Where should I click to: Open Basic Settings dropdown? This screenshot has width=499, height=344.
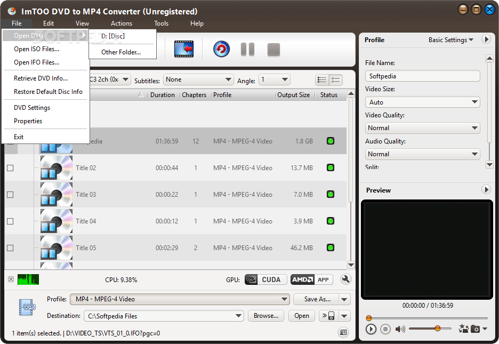pyautogui.click(x=450, y=40)
